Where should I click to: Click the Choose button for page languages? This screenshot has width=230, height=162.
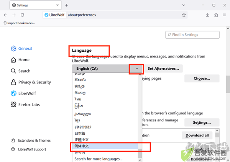tap(202, 79)
